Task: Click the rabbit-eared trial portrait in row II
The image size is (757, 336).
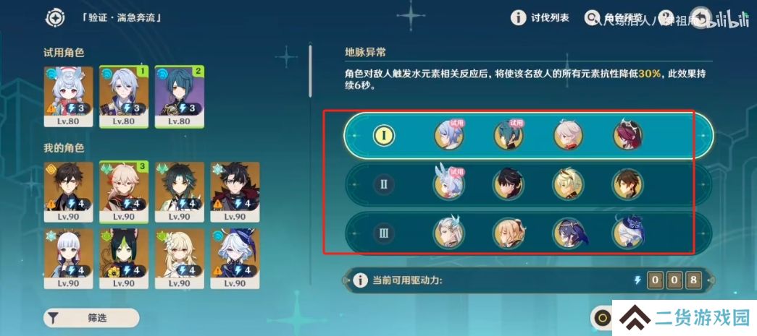Action: (x=448, y=184)
